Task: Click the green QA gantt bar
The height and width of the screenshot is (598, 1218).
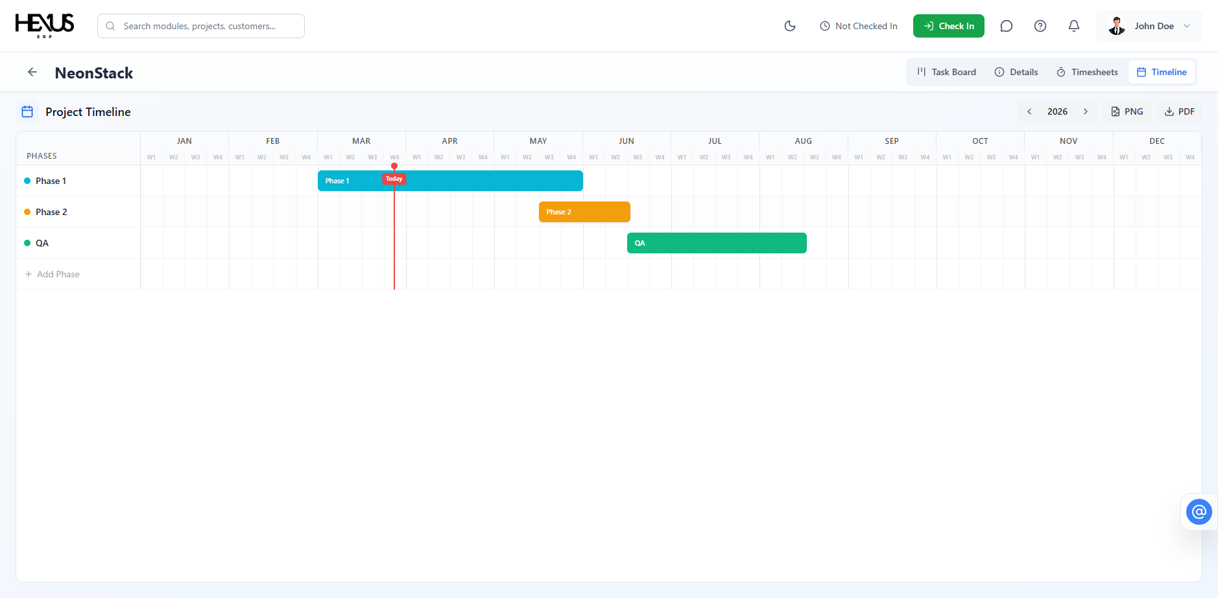Action: [x=717, y=243]
